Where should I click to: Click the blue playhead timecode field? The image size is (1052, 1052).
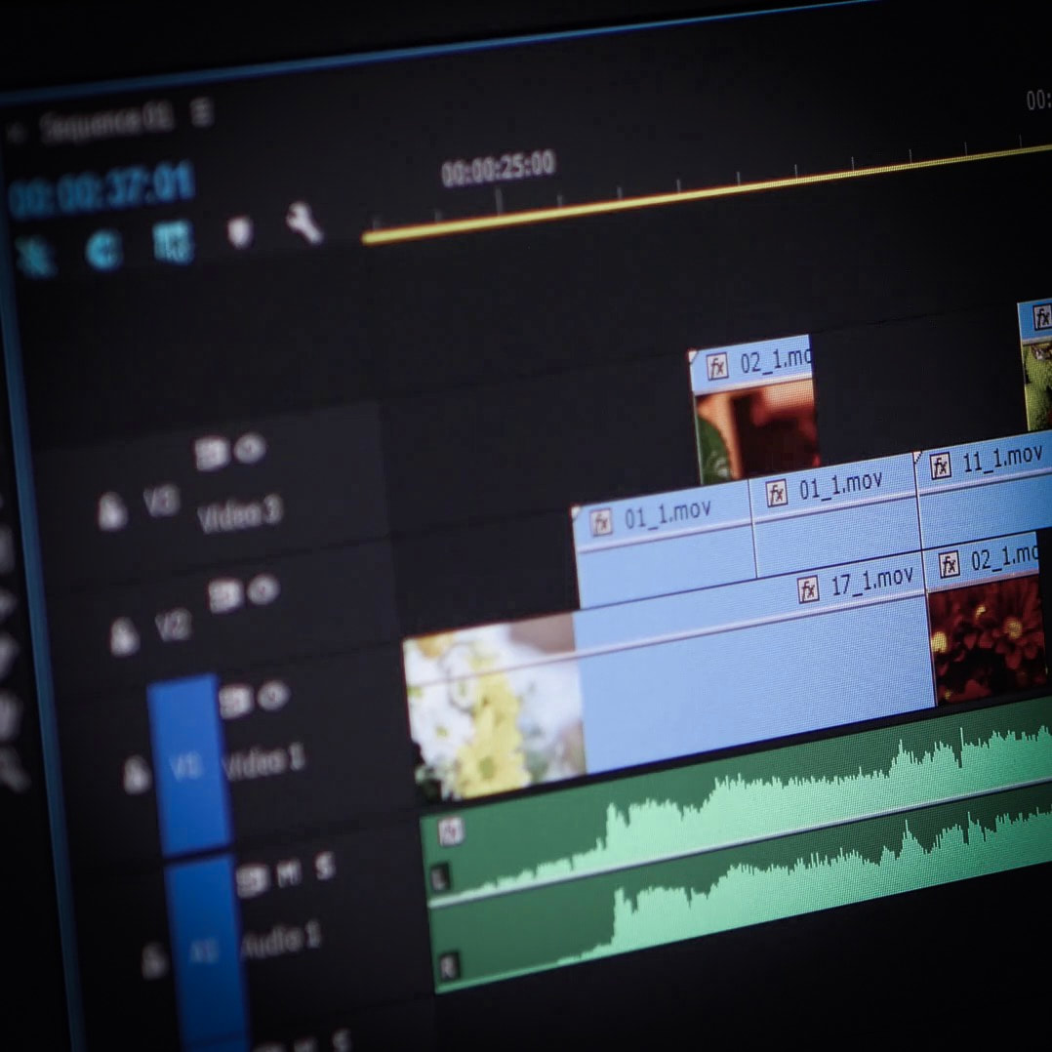[102, 189]
